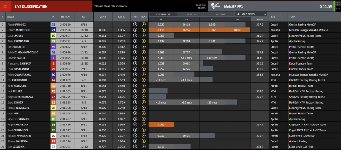Screen dimensions: 341x150
Task: Switch to Last Lap view
Action: (192, 14)
